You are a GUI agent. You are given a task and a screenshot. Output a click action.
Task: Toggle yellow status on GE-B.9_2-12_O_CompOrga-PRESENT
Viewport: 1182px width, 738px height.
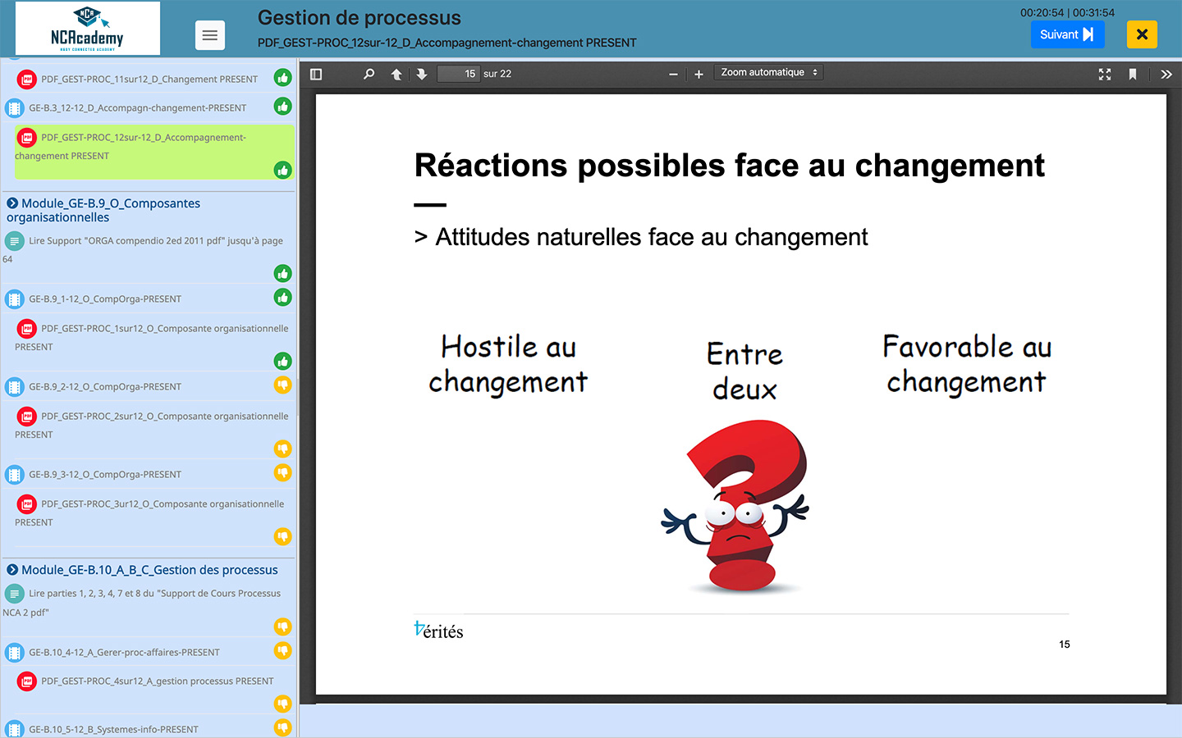pyautogui.click(x=282, y=385)
